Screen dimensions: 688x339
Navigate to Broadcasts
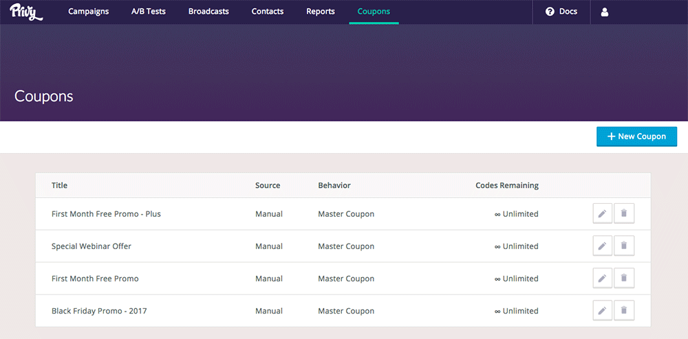208,12
